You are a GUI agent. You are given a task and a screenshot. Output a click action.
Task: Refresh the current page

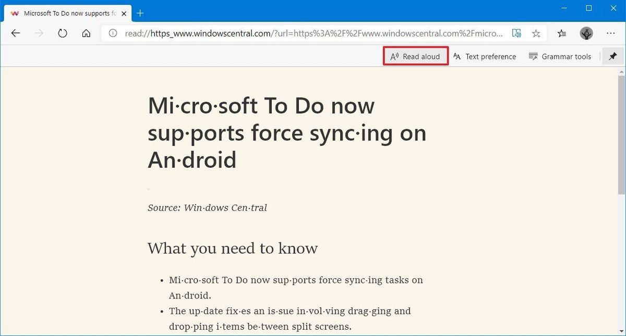(63, 33)
